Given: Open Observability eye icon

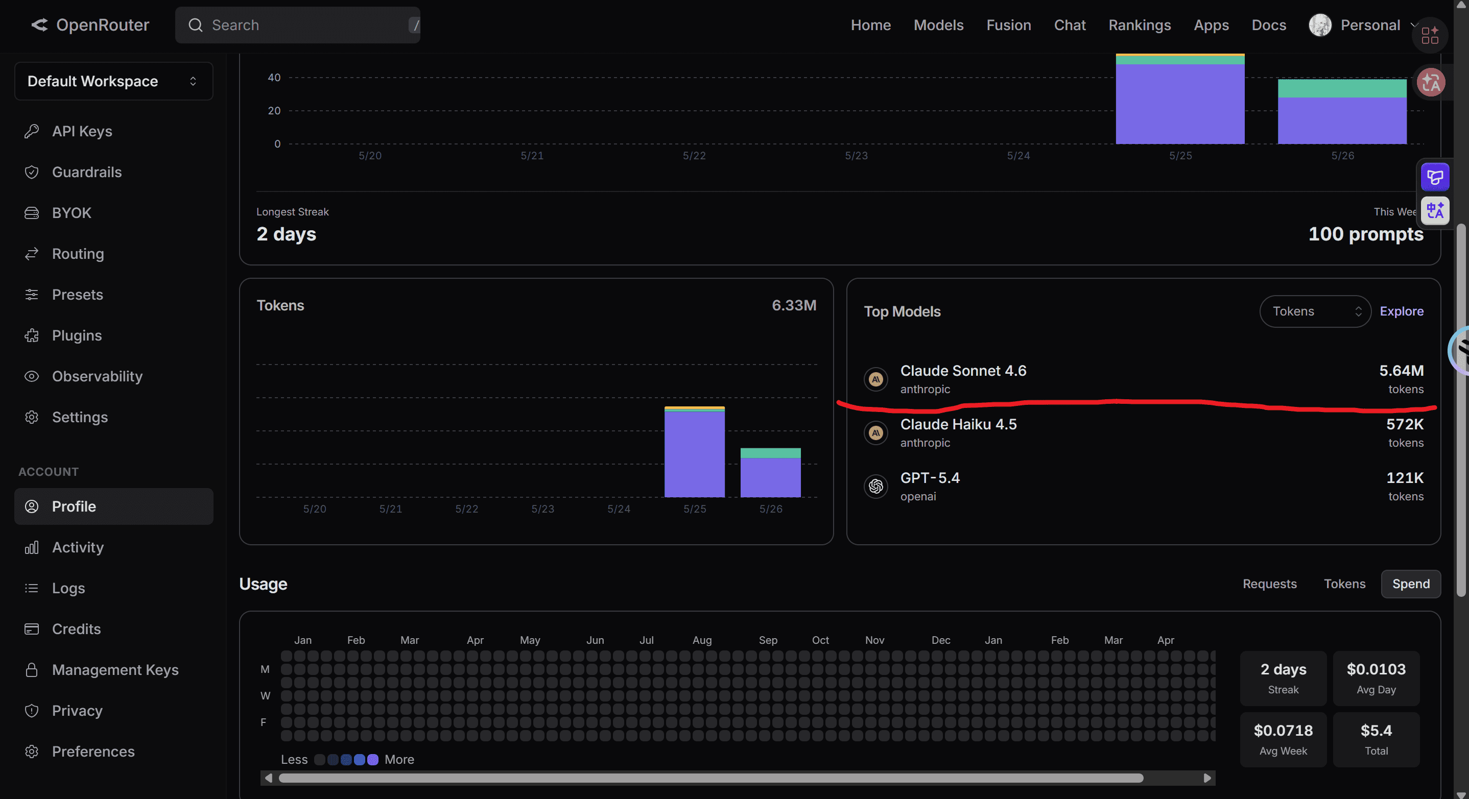Looking at the screenshot, I should point(32,377).
